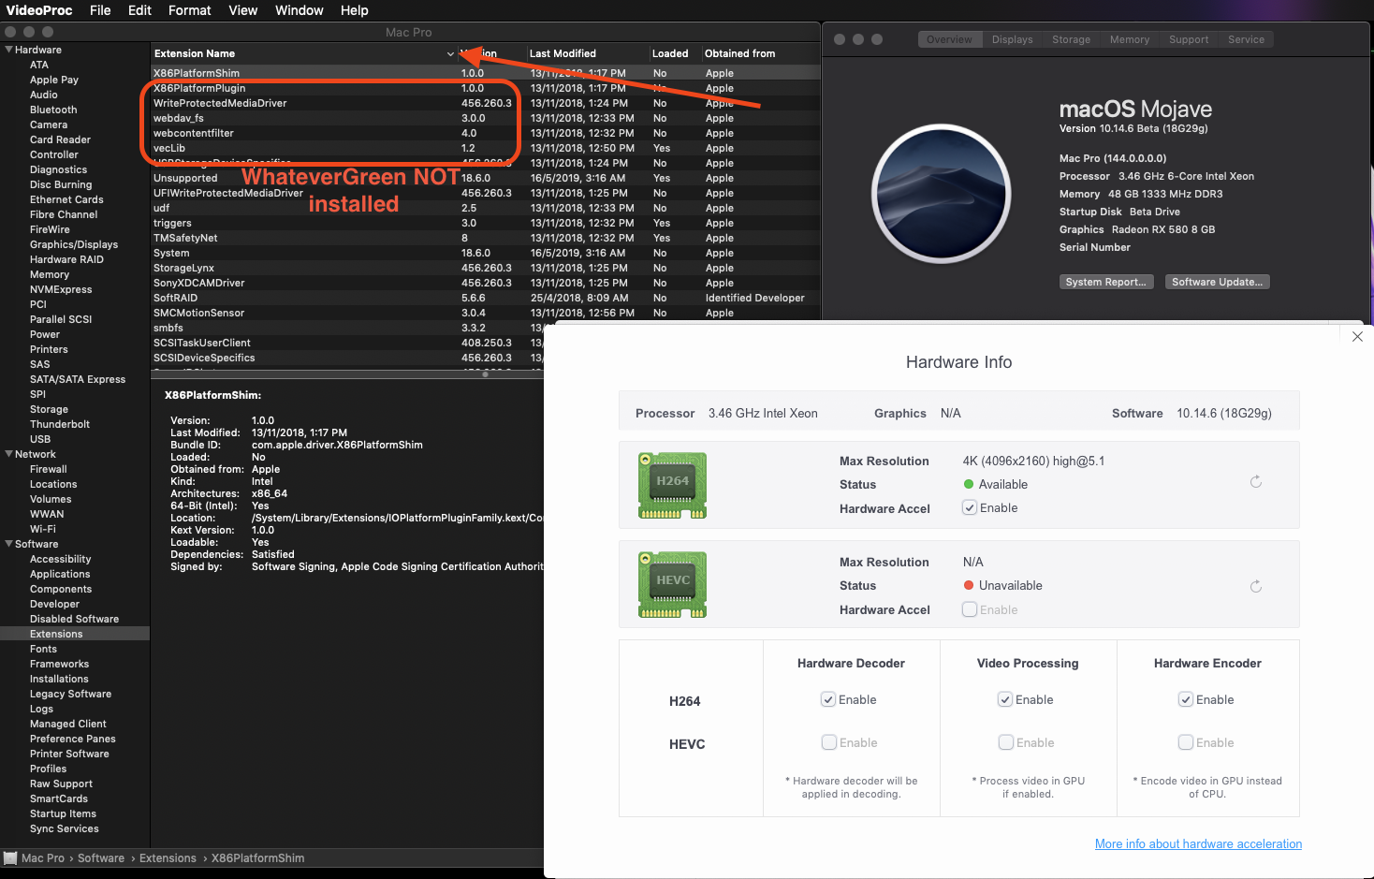Switch to Storage tab in About This Mac

1071,39
